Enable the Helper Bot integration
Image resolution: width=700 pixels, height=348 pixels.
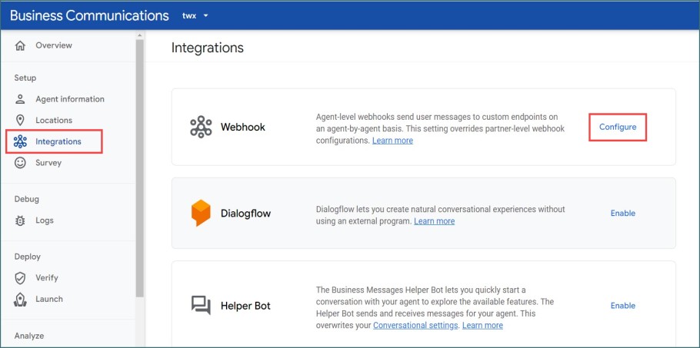(x=622, y=306)
